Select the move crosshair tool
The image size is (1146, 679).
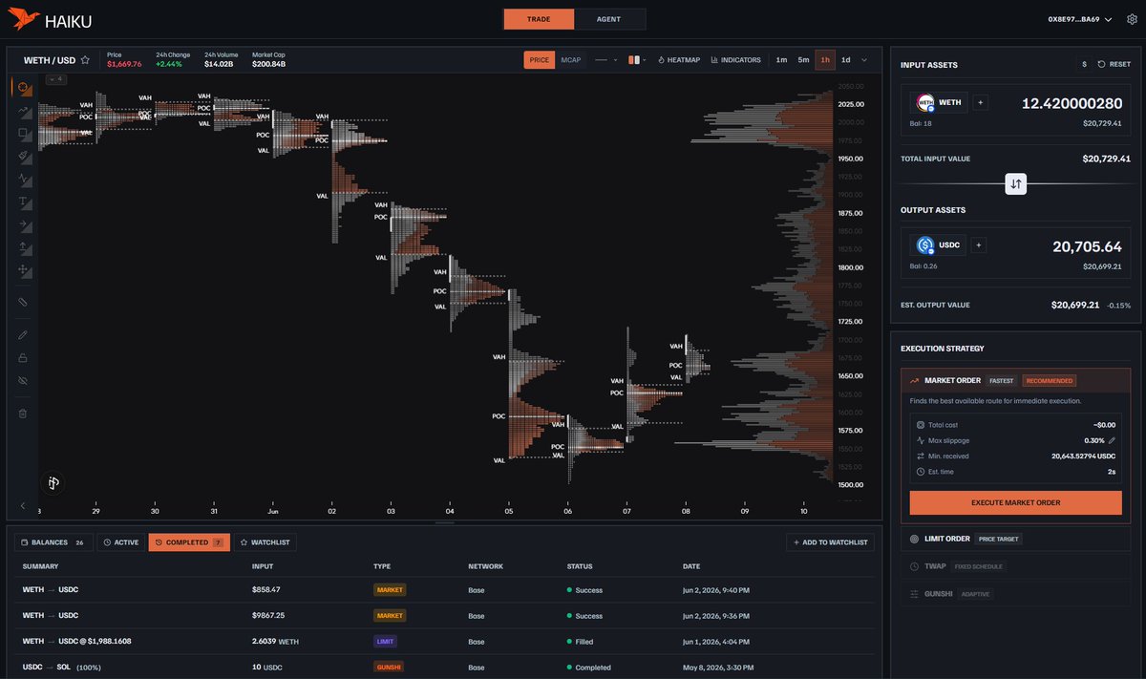pos(23,270)
